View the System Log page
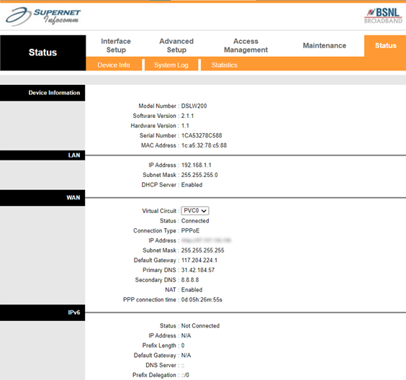The height and width of the screenshot is (380, 406). 171,65
